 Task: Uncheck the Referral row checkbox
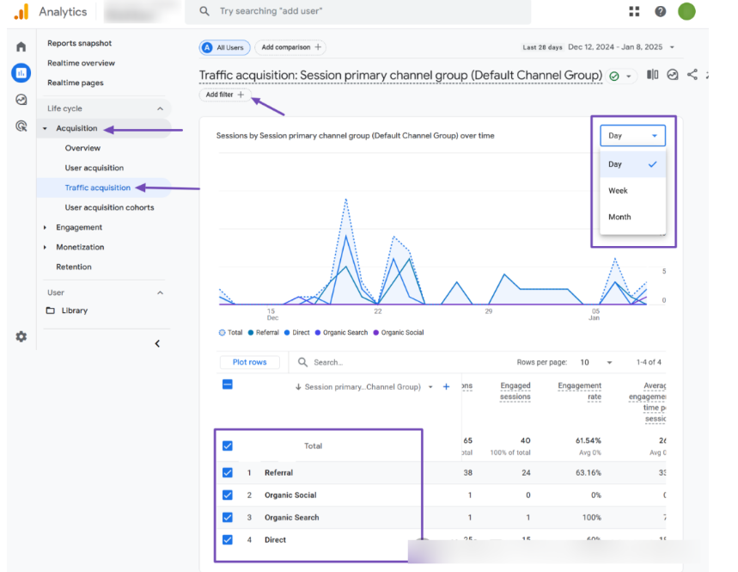pos(228,472)
